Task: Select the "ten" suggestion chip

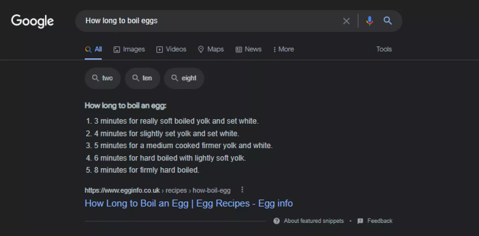Action: [x=143, y=78]
